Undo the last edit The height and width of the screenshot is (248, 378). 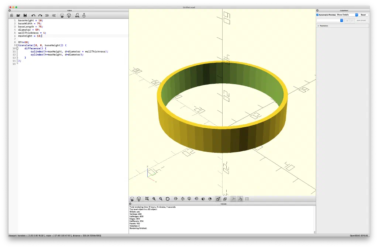tap(33, 15)
